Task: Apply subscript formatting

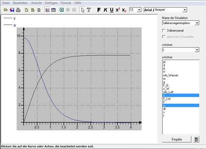Action: pos(124,10)
